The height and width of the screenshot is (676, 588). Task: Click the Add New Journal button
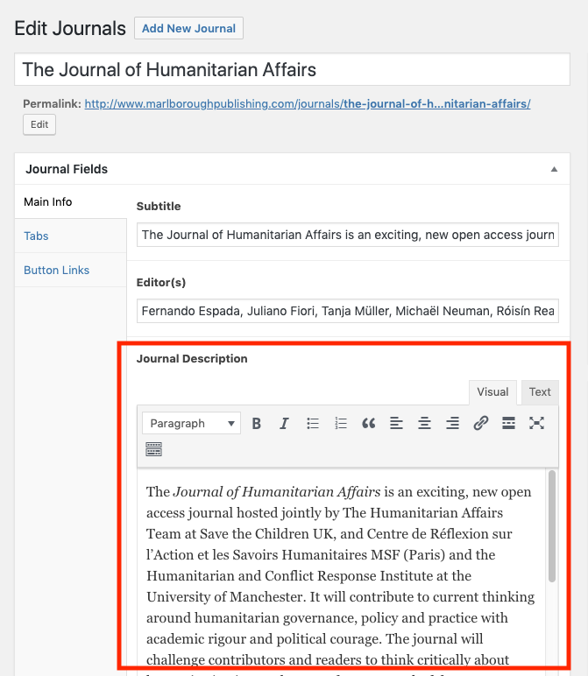coord(188,28)
